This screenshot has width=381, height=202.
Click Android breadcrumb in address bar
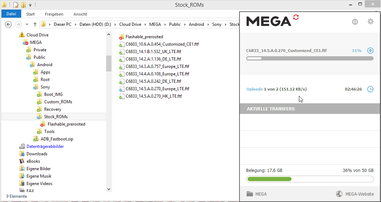(196, 24)
